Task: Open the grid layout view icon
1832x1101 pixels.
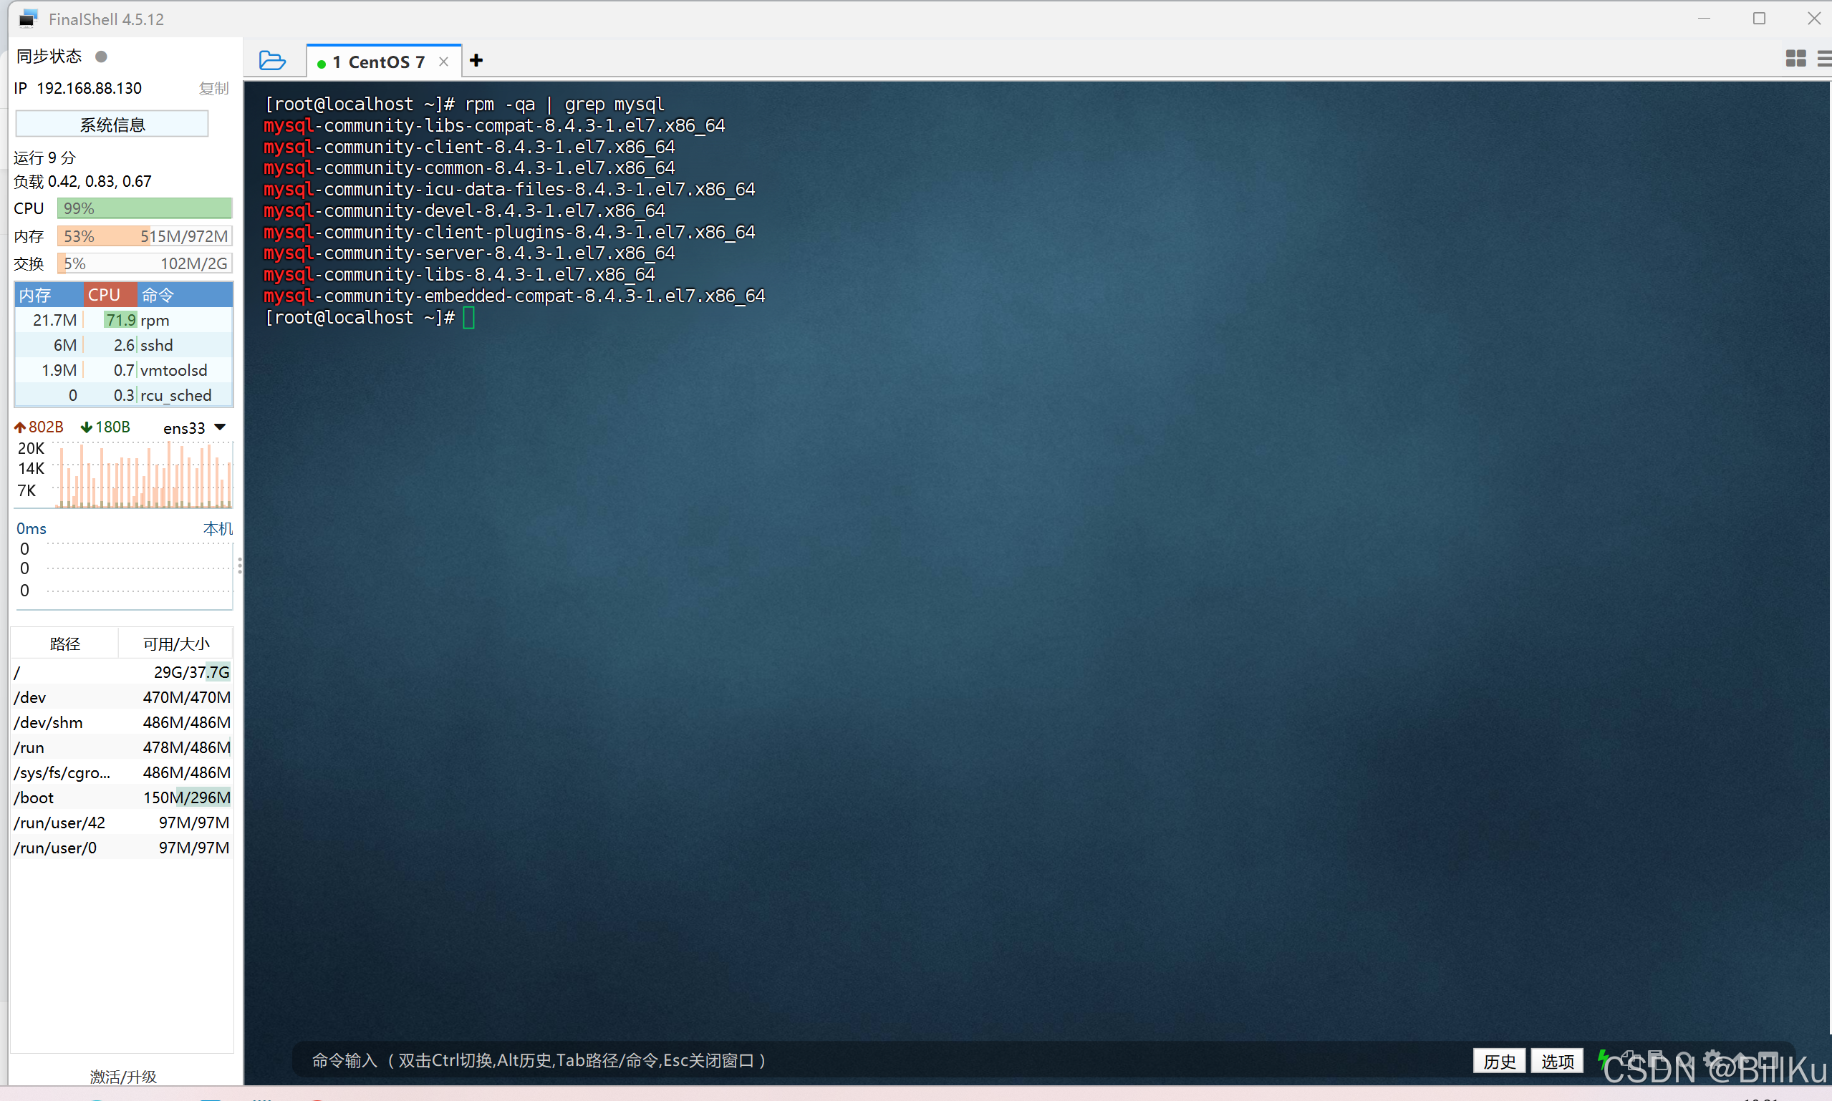Action: (x=1795, y=59)
